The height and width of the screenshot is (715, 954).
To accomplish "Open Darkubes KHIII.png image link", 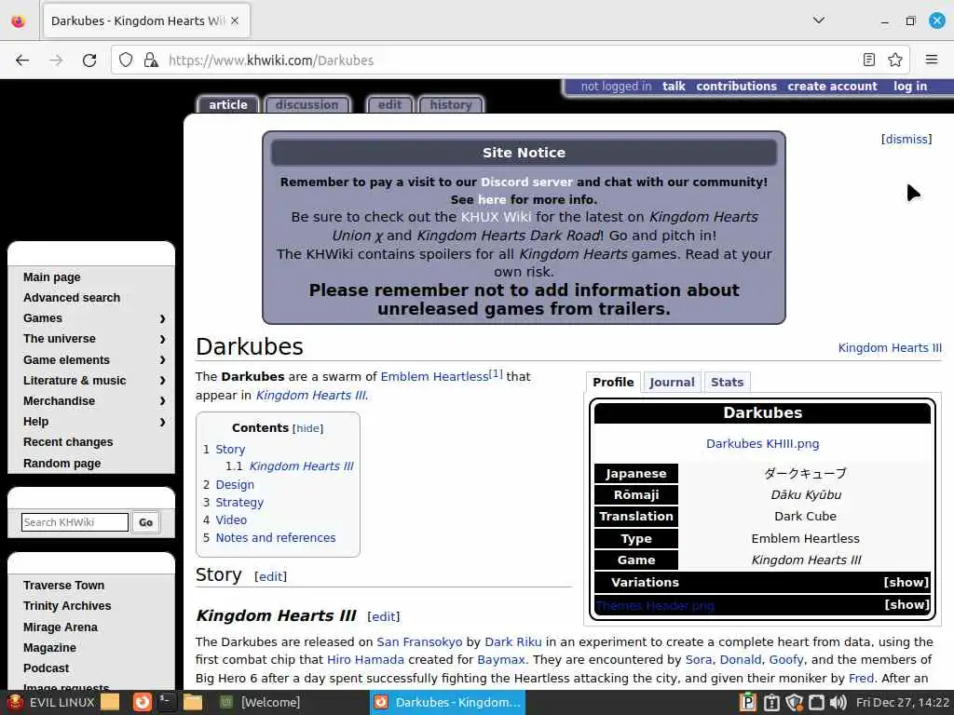I will click(762, 443).
